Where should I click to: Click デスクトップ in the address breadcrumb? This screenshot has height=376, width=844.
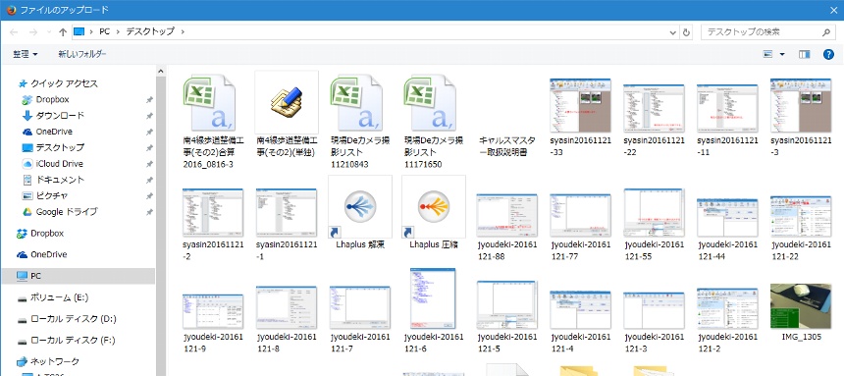[150, 31]
